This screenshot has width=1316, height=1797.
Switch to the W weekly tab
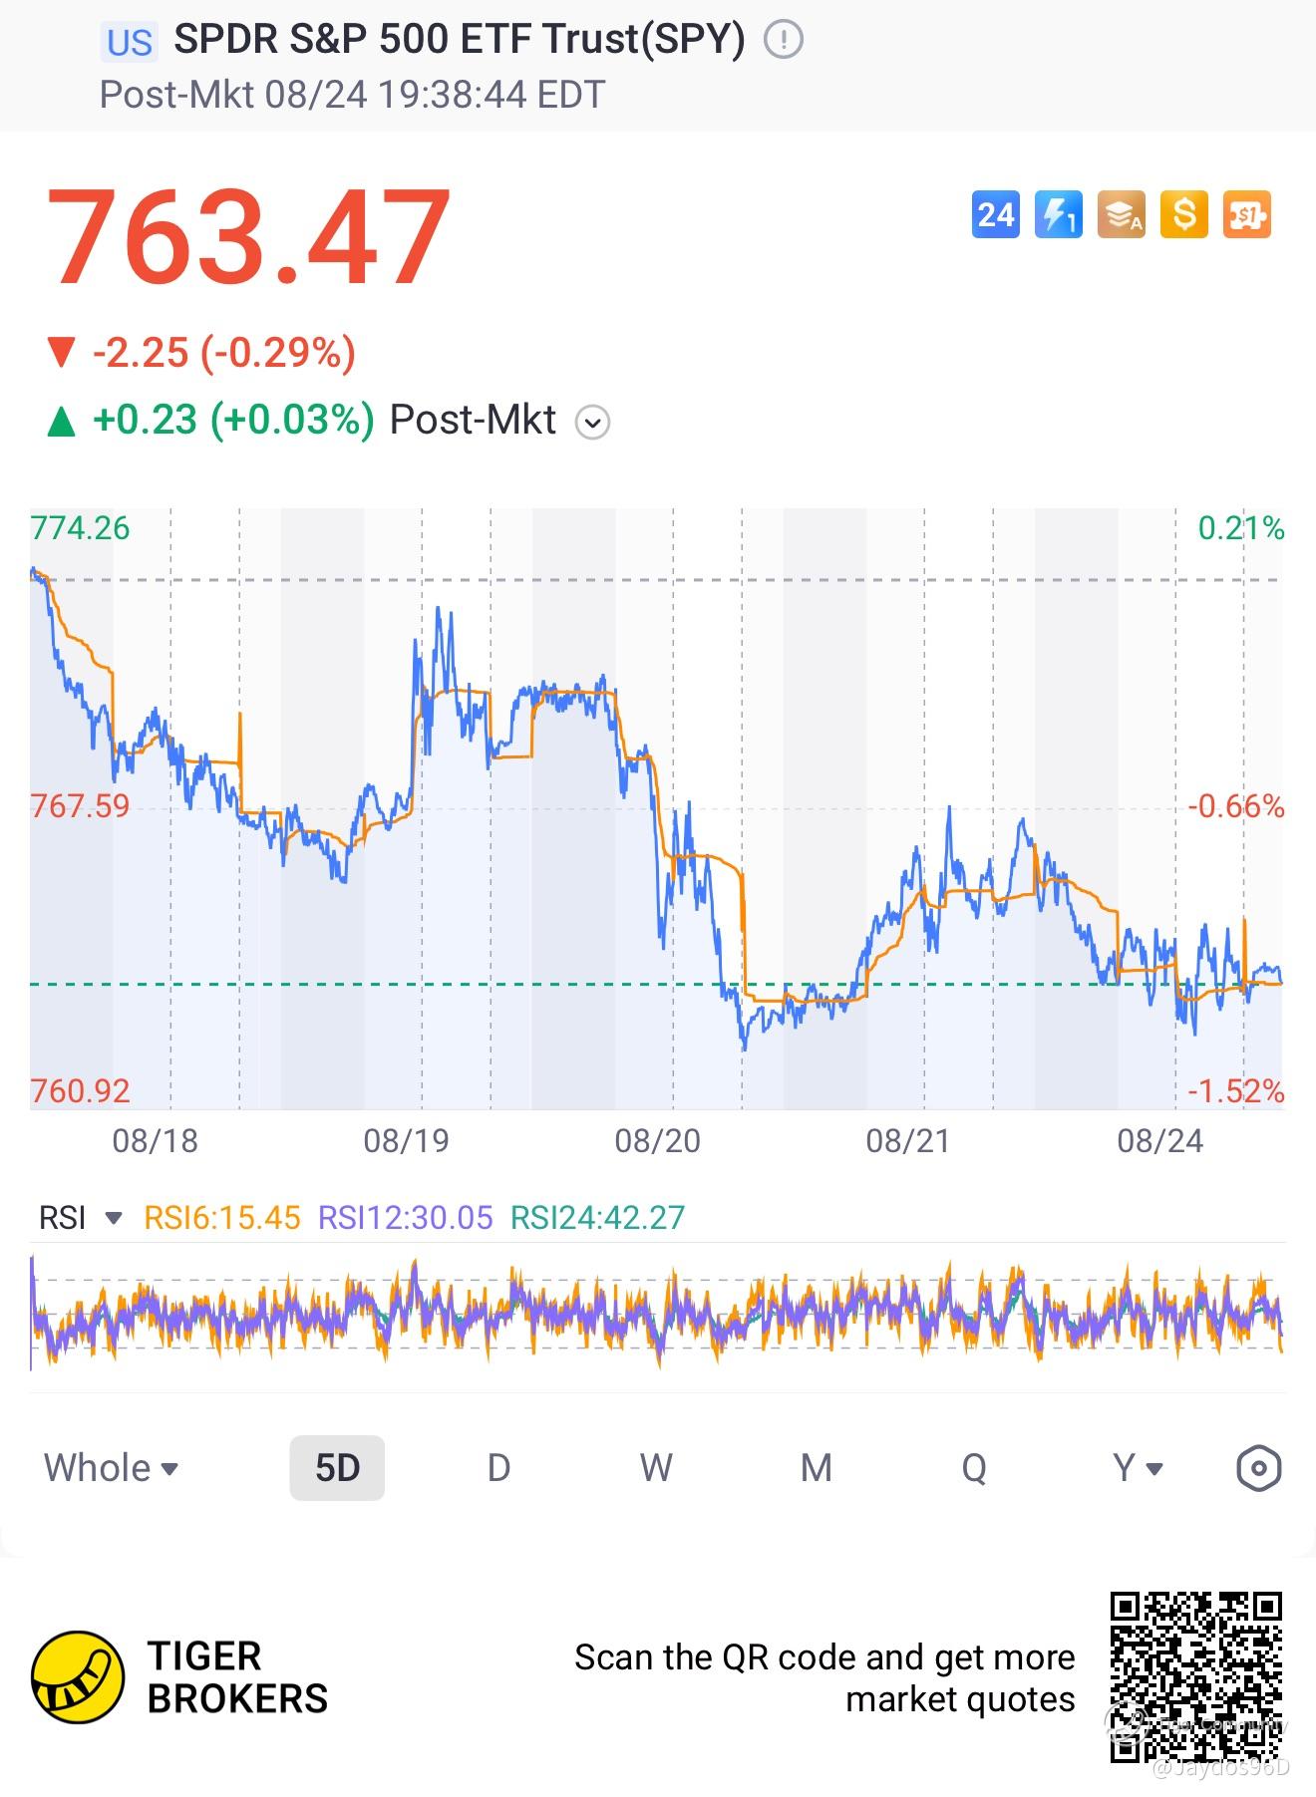[x=656, y=1468]
